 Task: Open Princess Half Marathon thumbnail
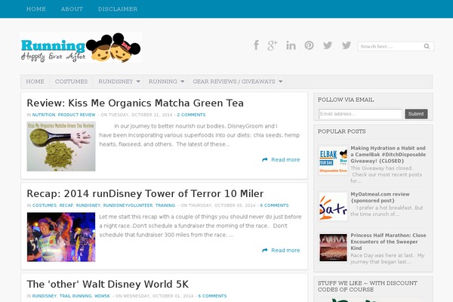tap(333, 248)
